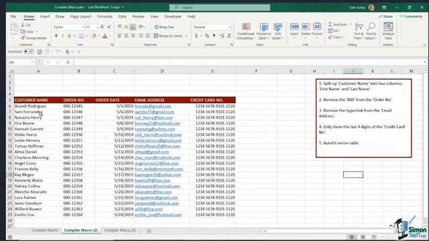Click the Insert Function fx icon
Viewport: 429px width, 241px height.
click(x=68, y=62)
